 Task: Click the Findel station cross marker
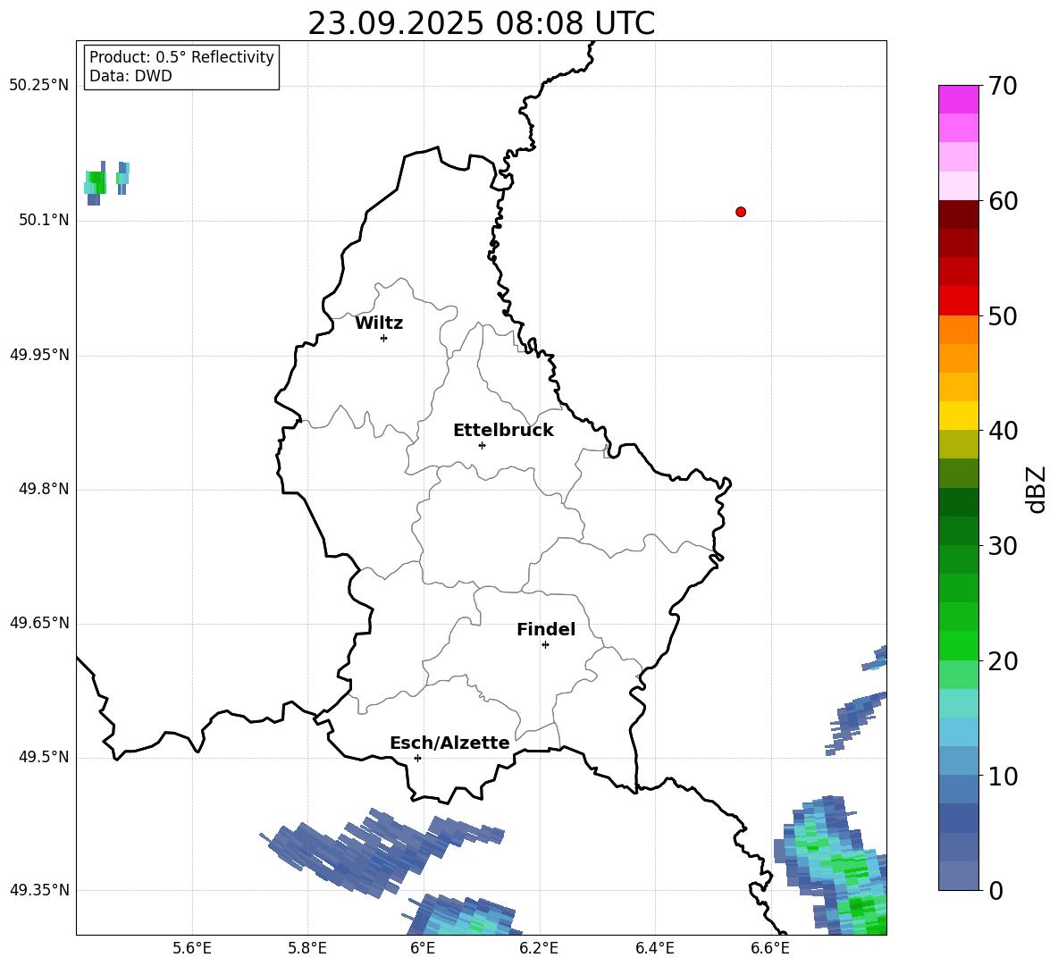[x=545, y=645]
